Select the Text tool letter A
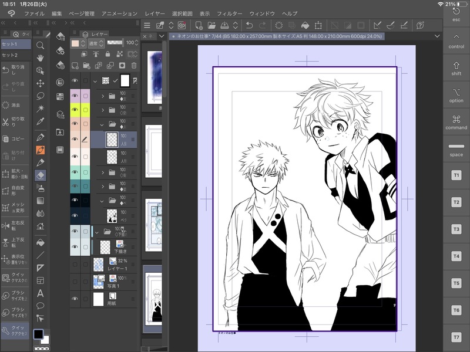Viewport: 470px width, 352px height. (x=40, y=293)
